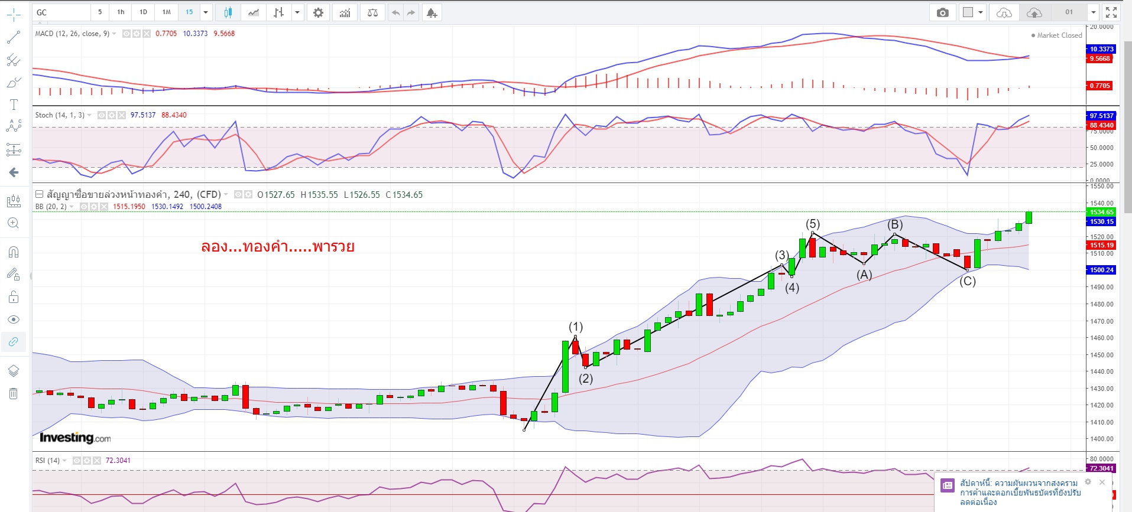The height and width of the screenshot is (512, 1132).
Task: Switch to the line chart style icon
Action: [254, 12]
